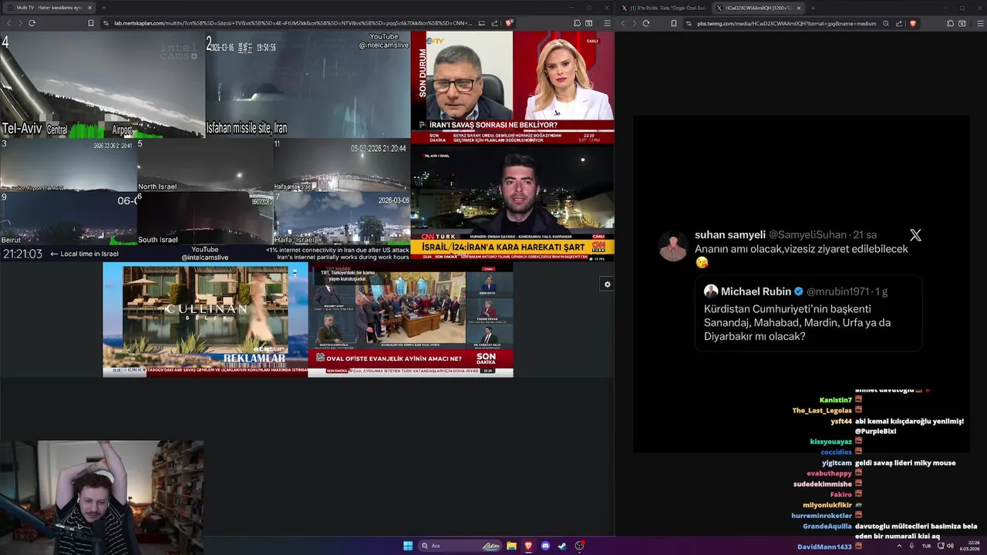Image resolution: width=987 pixels, height=555 pixels.
Task: Click the microphone tray icon
Action: click(912, 546)
